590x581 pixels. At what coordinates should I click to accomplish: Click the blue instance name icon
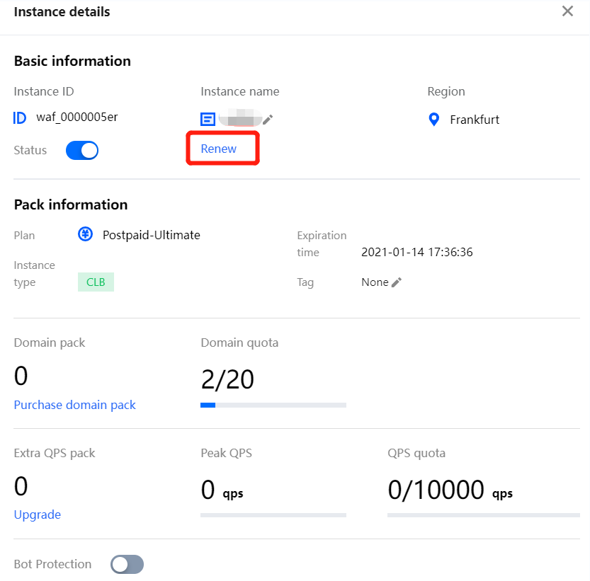pyautogui.click(x=208, y=120)
